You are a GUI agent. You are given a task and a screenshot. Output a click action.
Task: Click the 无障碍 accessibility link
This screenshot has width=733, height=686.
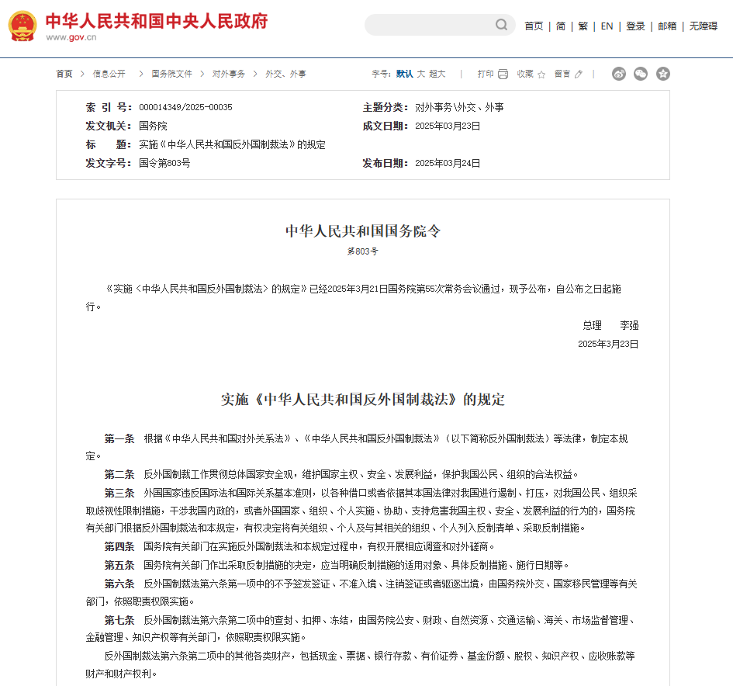[x=704, y=25]
